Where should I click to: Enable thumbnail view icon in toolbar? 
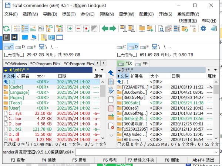click(33, 28)
